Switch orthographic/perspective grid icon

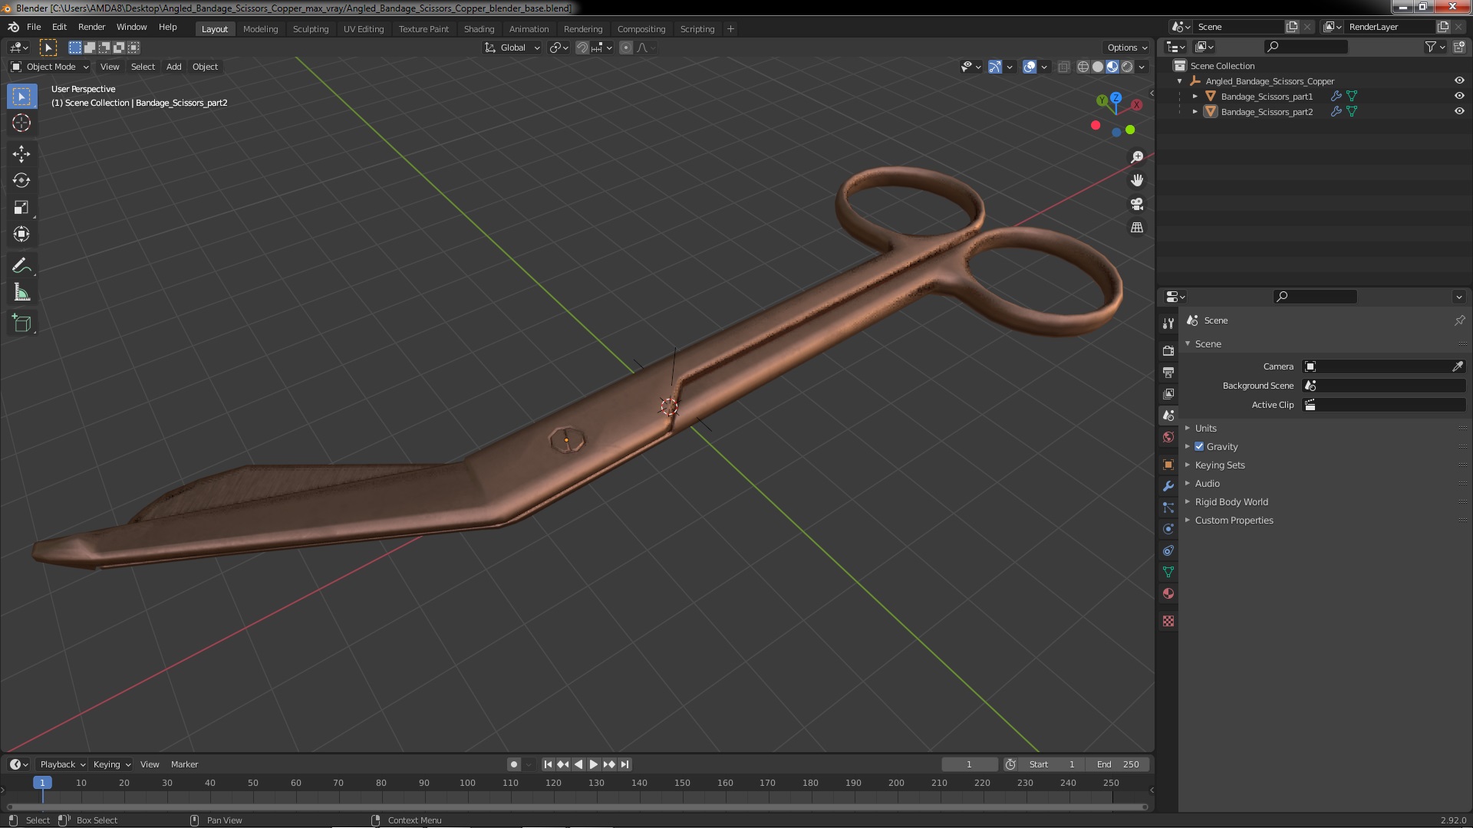point(1137,228)
